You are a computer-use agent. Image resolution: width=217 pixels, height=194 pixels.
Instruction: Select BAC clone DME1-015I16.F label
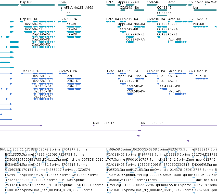105,123
